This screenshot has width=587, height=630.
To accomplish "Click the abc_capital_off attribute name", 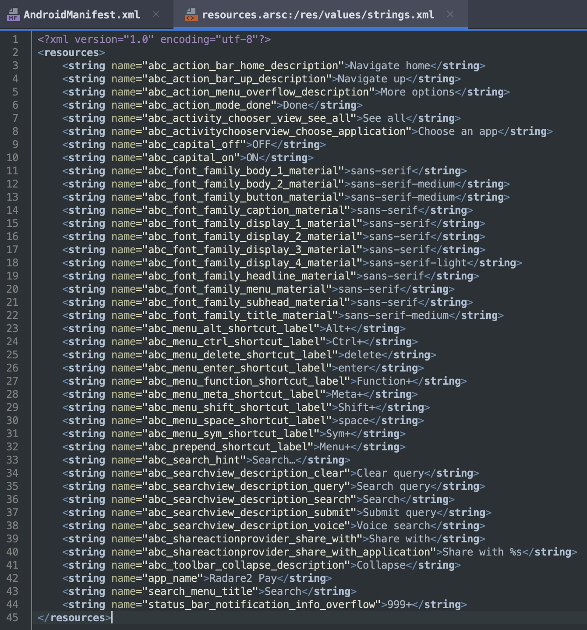I will pyautogui.click(x=194, y=145).
